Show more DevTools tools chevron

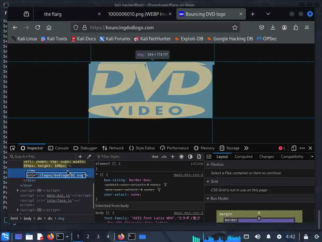point(246,148)
